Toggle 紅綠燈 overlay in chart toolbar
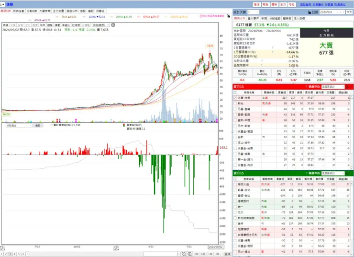This screenshot has width=354, height=257. (76, 25)
